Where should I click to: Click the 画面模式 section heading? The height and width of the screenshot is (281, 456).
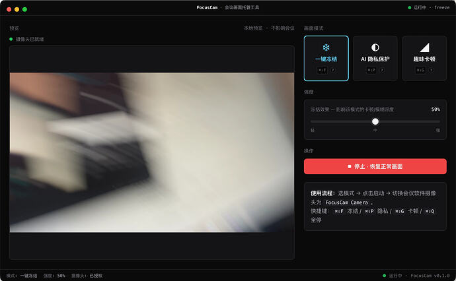[x=313, y=28]
